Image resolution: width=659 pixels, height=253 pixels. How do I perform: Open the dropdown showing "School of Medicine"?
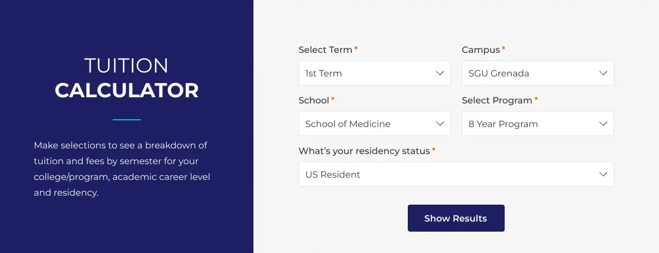[366, 124]
